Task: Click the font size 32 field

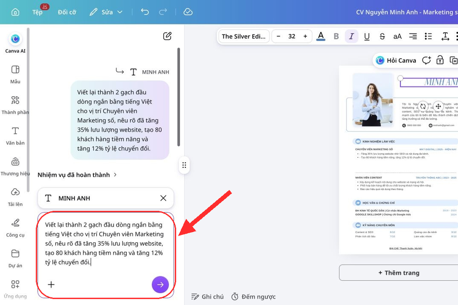Action: point(292,36)
